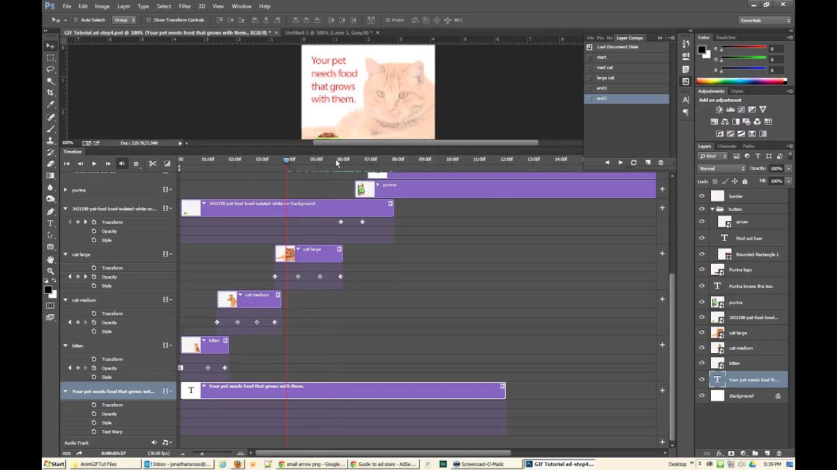Open the Layer menu
Viewport: 837px width, 470px height.
124,6
